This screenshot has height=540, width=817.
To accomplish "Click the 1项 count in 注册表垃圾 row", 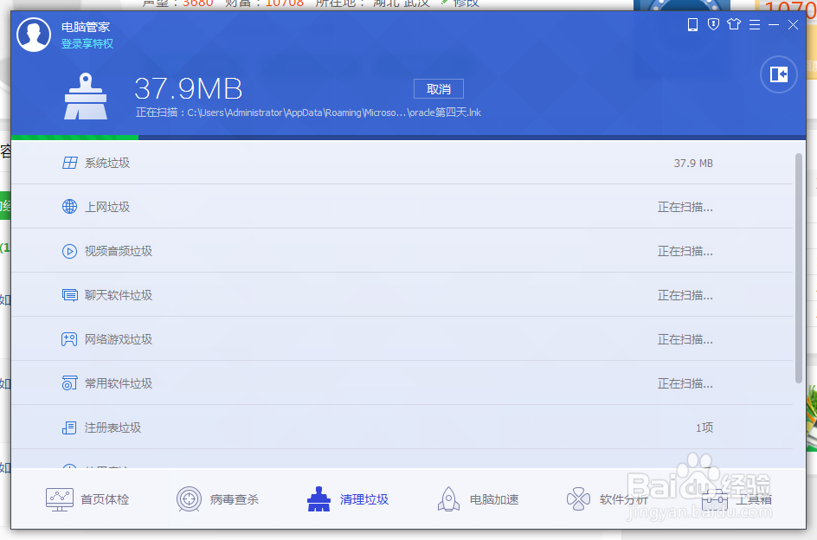I will pos(704,428).
